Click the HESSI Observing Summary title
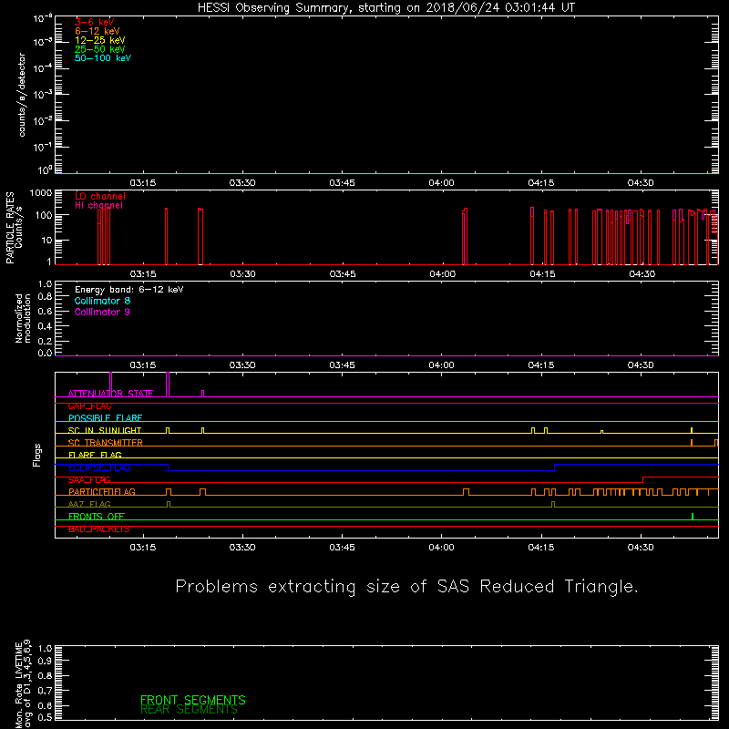The width and height of the screenshot is (729, 729). click(x=386, y=8)
